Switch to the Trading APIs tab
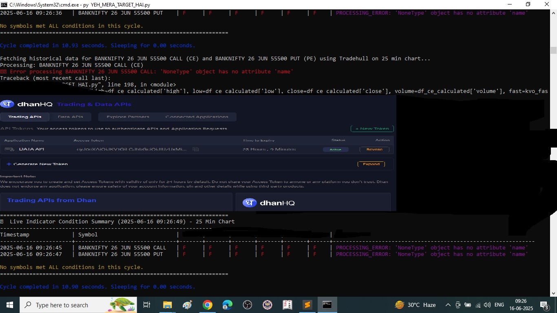 24,117
